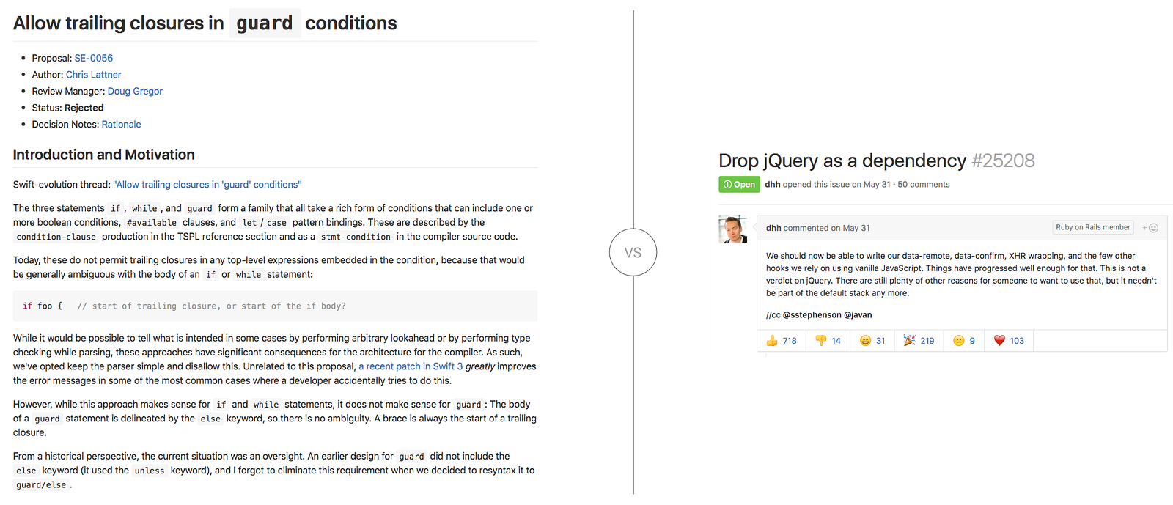Click the 'Drop jQuery as a dependency' title
The image size is (1173, 505).
point(842,161)
